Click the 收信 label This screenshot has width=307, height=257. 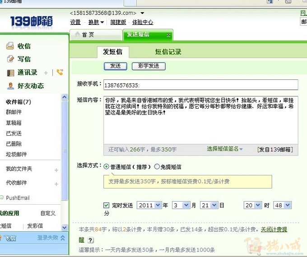[x=24, y=46]
